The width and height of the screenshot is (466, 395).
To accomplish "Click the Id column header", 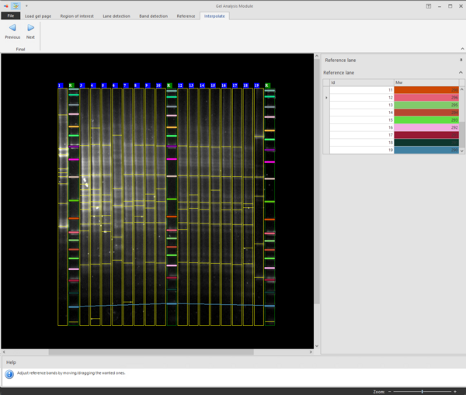I will [x=361, y=81].
